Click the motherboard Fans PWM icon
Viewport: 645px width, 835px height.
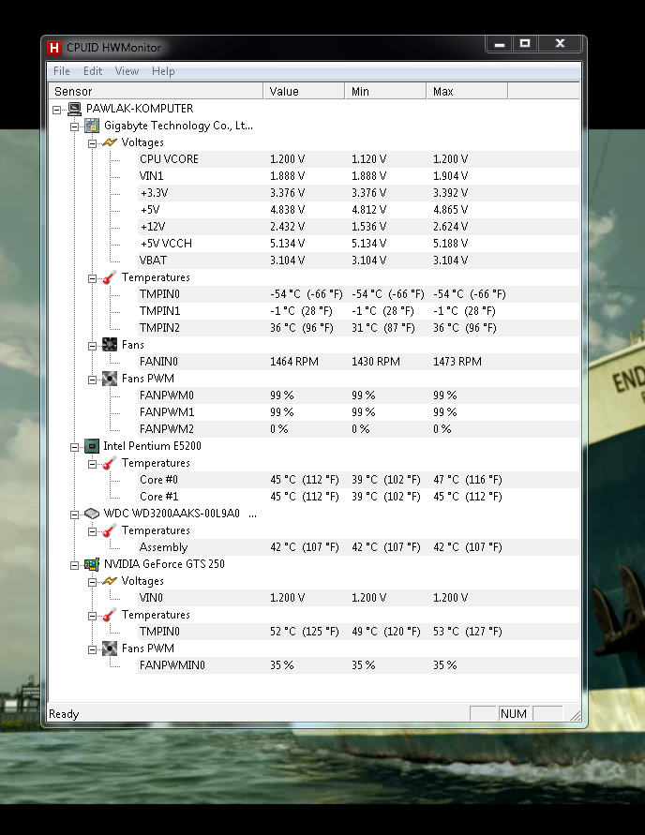[109, 379]
